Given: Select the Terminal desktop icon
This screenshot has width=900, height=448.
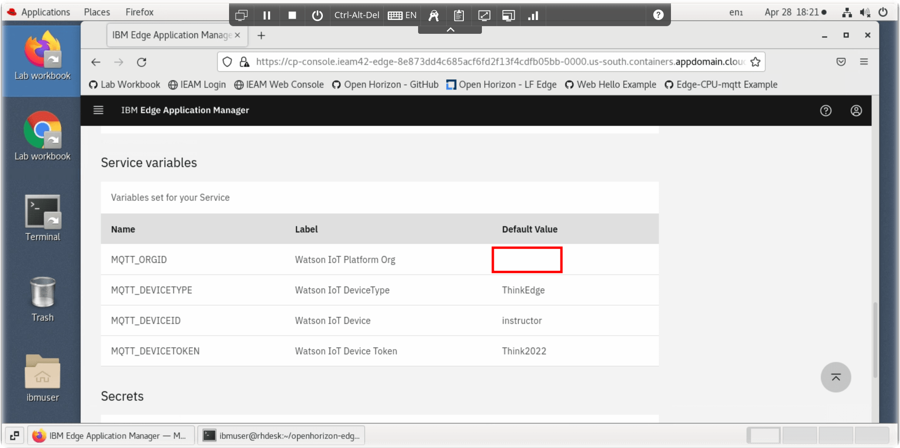Looking at the screenshot, I should coord(42,218).
